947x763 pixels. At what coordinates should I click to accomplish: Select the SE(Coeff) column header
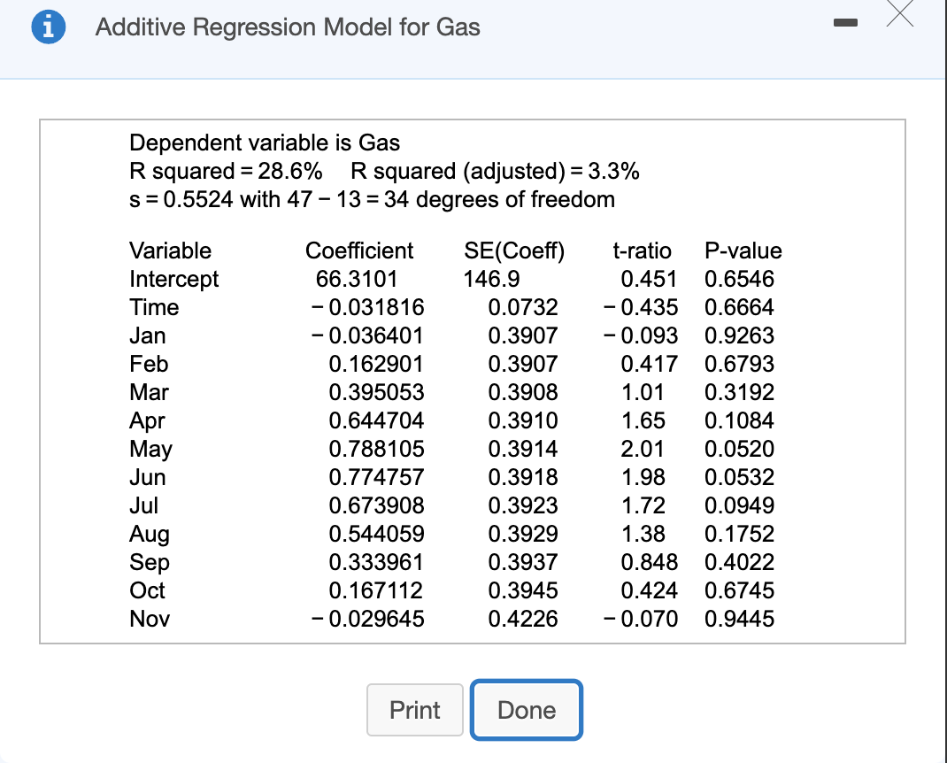514,250
